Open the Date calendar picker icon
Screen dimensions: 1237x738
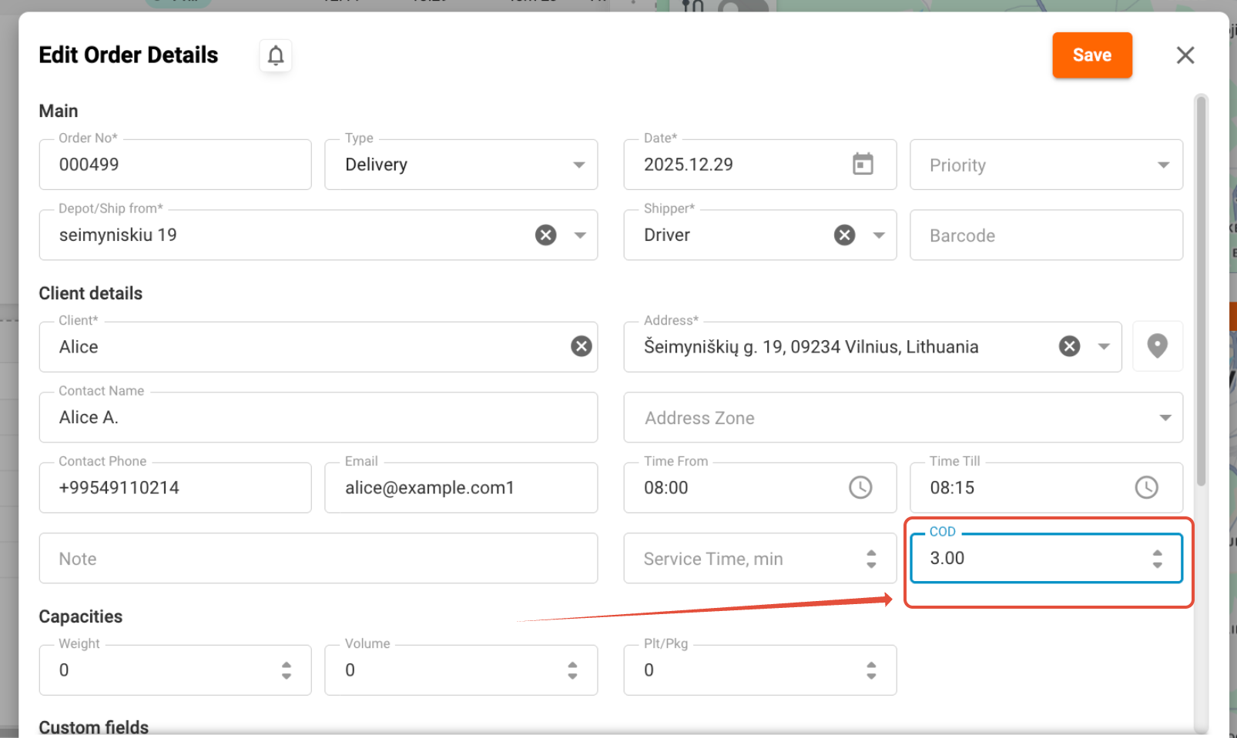(863, 164)
